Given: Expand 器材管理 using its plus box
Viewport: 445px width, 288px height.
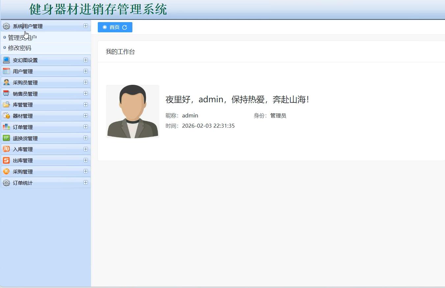Looking at the screenshot, I should [x=86, y=116].
